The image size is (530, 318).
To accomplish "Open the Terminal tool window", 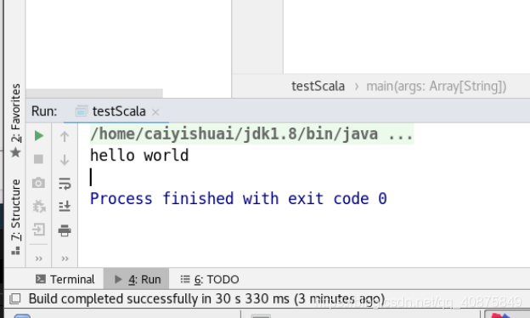I will pyautogui.click(x=65, y=279).
